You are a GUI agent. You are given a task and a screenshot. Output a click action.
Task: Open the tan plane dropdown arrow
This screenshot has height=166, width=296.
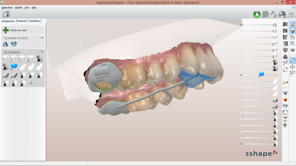[287, 82]
